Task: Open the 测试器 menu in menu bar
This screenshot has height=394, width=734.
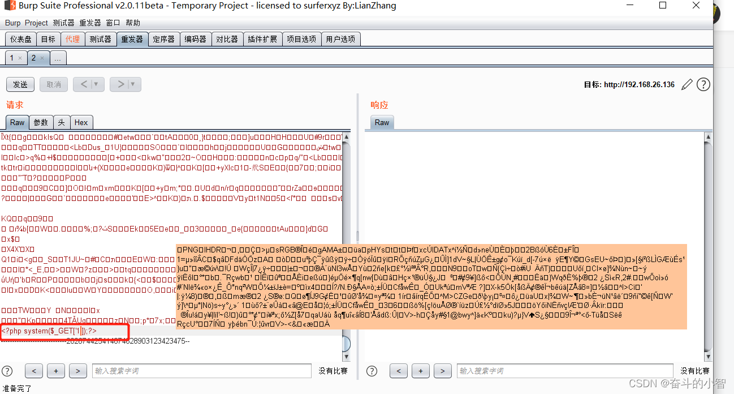Action: point(63,23)
